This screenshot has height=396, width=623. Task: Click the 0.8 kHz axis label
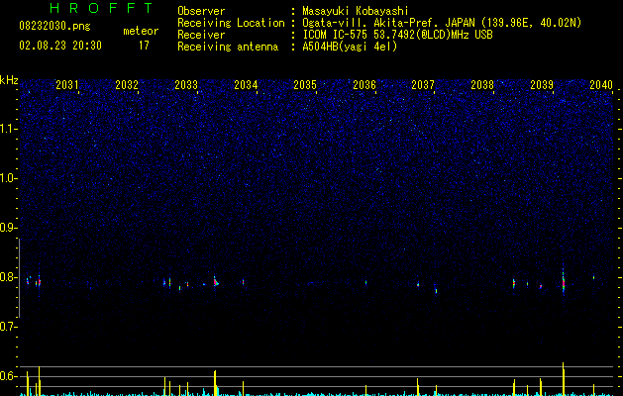point(8,277)
